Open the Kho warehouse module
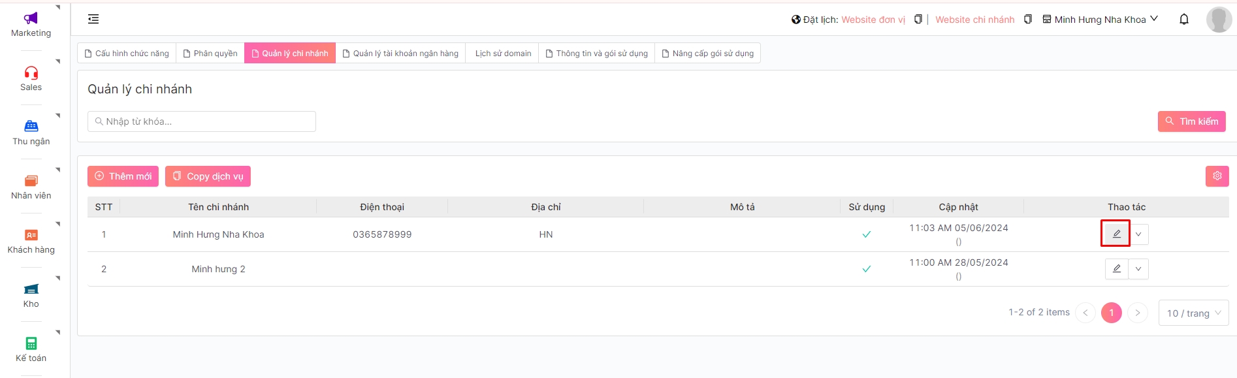The width and height of the screenshot is (1237, 378). pos(31,294)
